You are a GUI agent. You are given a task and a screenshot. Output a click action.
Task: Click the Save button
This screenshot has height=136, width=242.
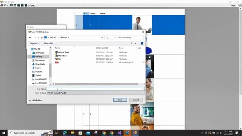click(120, 100)
